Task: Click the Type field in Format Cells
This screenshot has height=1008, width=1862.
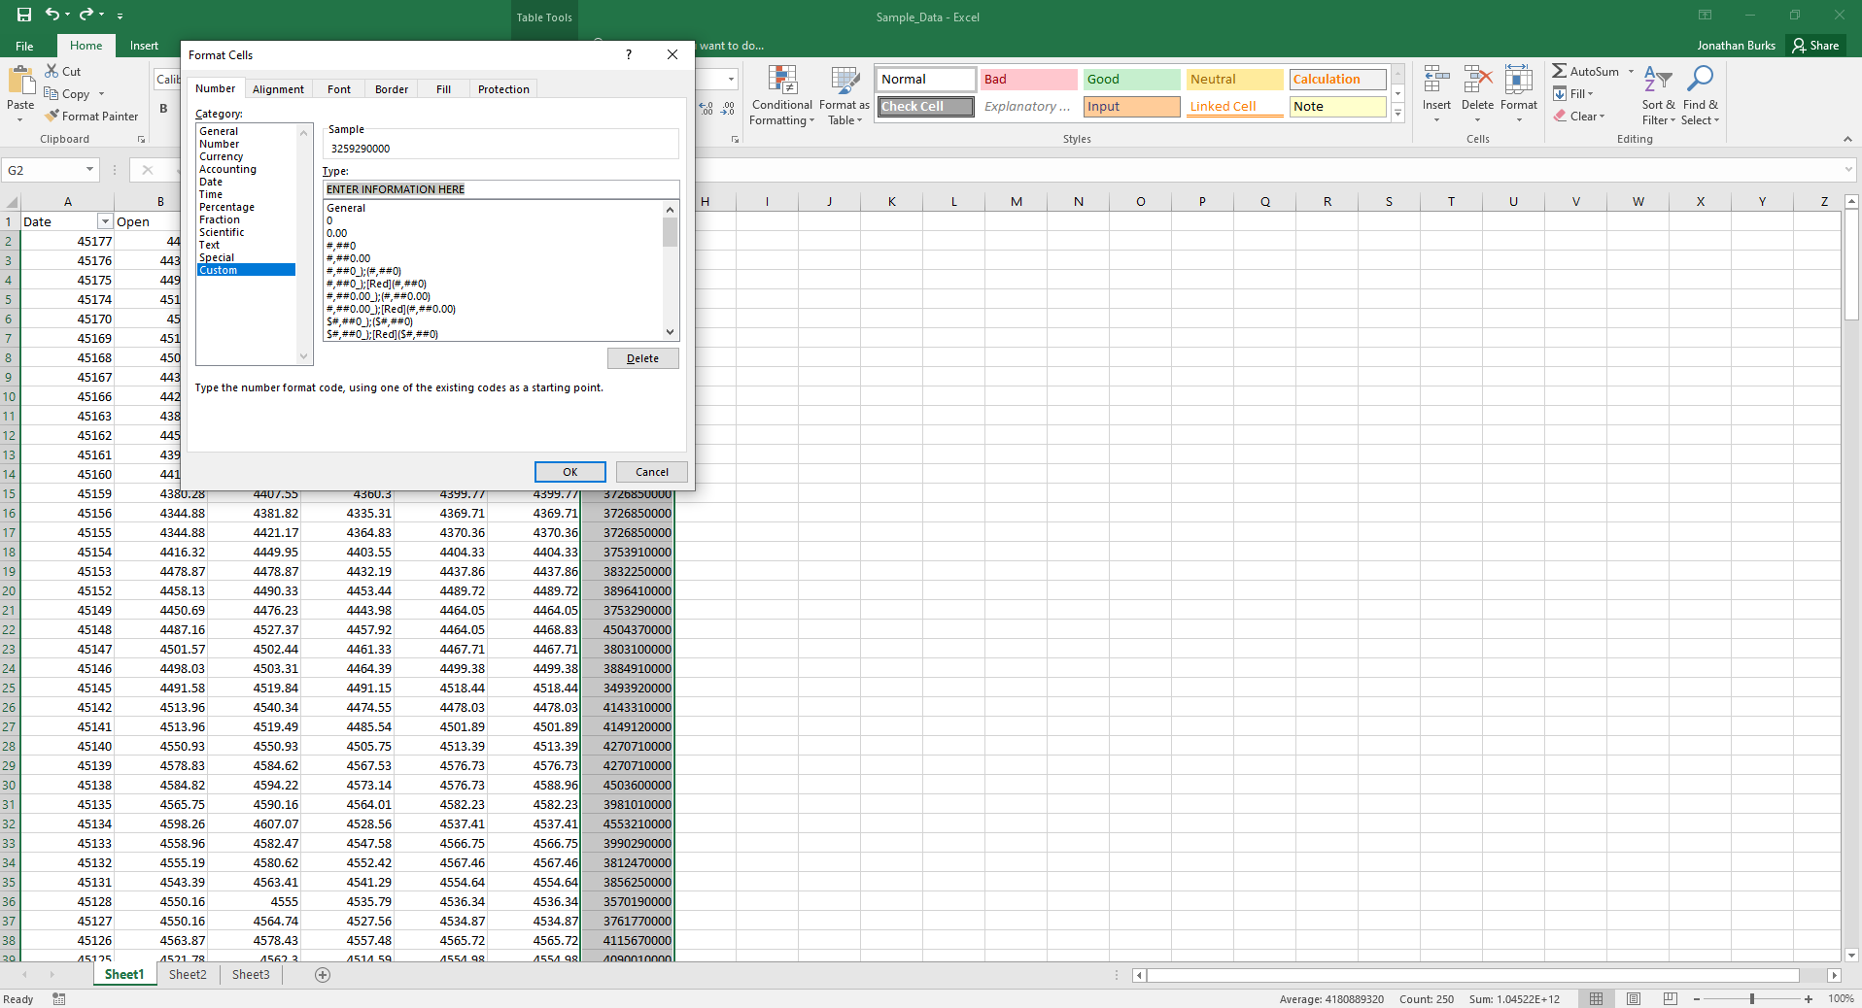Action: point(500,188)
